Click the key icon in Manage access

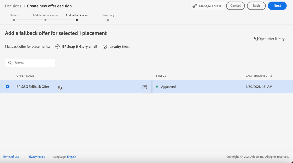pos(195,6)
